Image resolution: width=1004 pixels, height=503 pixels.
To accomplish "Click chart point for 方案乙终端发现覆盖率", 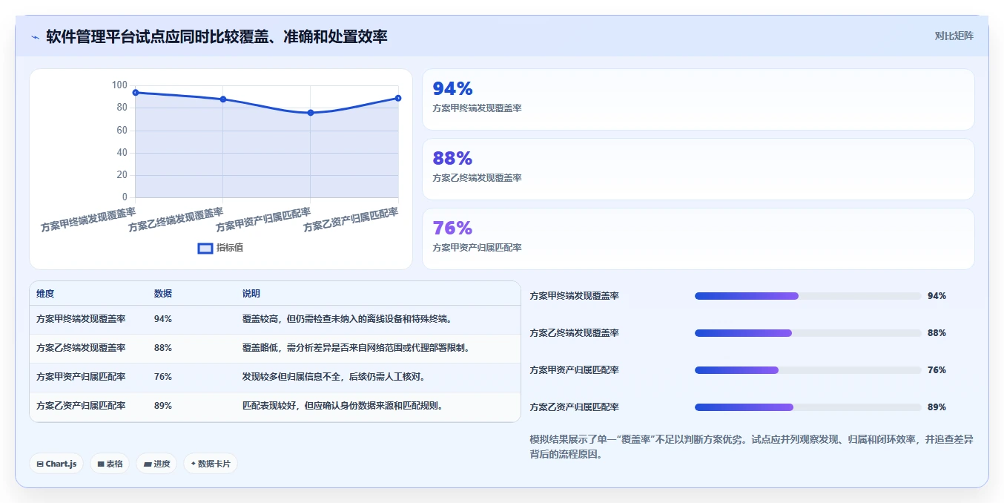I will [223, 99].
